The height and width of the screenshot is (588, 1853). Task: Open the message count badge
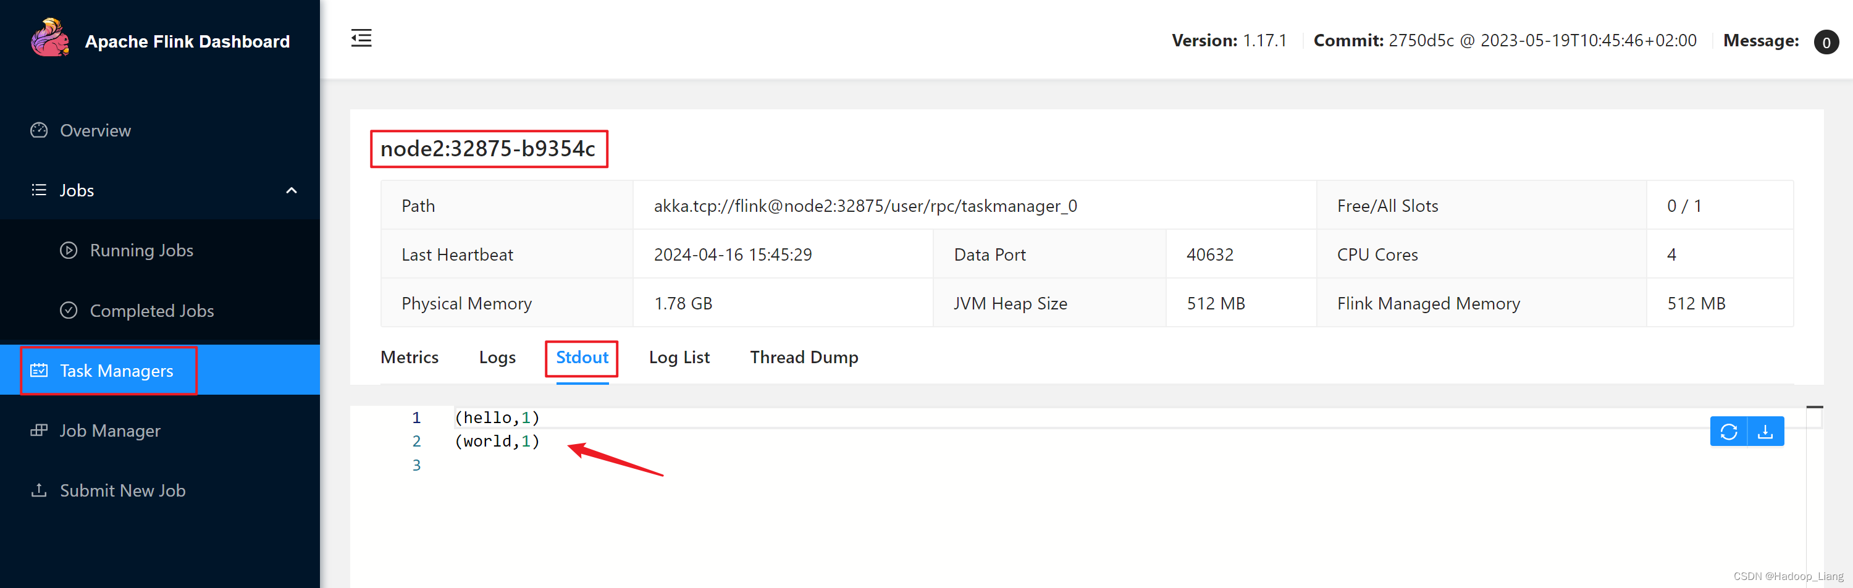coord(1826,42)
